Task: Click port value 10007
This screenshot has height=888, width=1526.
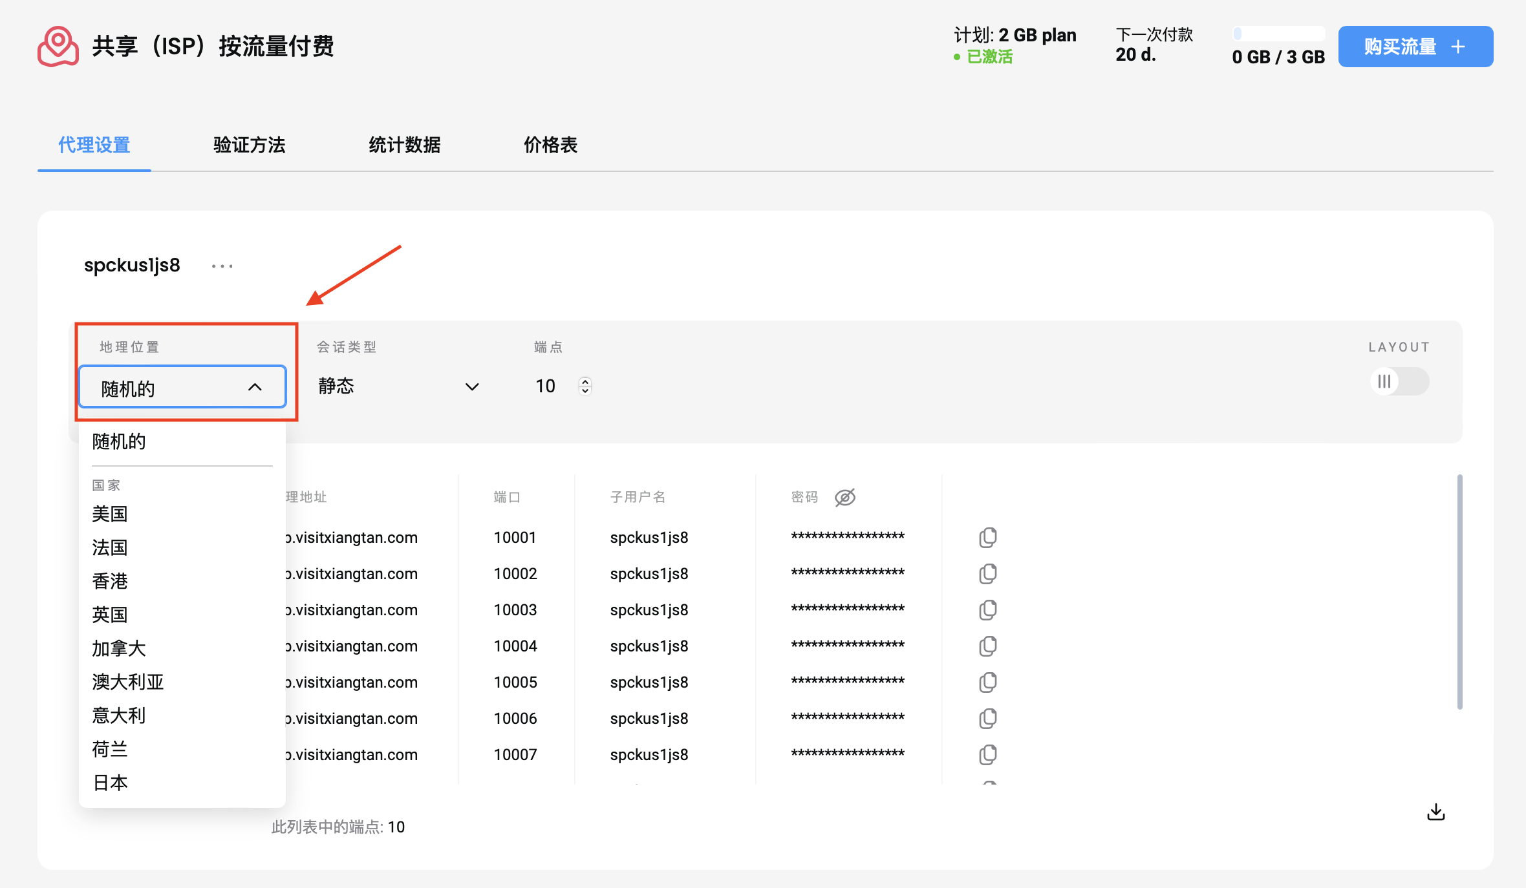Action: [x=515, y=755]
